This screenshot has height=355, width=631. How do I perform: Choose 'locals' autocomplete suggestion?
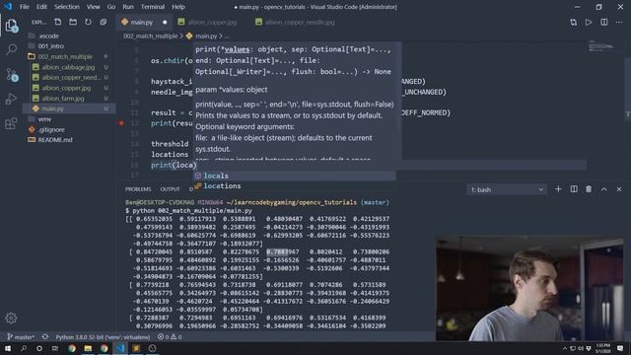(294, 176)
